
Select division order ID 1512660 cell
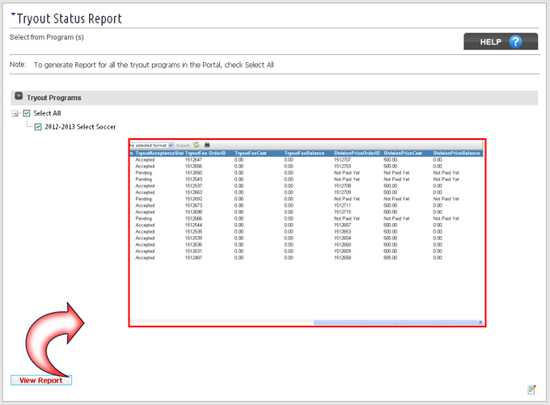(342, 245)
